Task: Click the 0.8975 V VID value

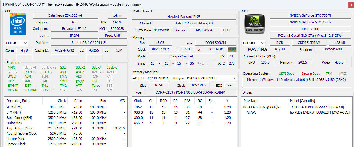Action: (118, 128)
